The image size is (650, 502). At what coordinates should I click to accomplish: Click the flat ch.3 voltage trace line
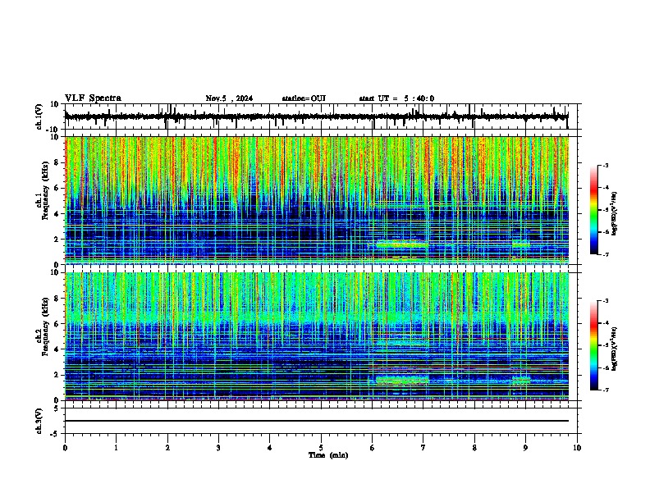coord(316,421)
